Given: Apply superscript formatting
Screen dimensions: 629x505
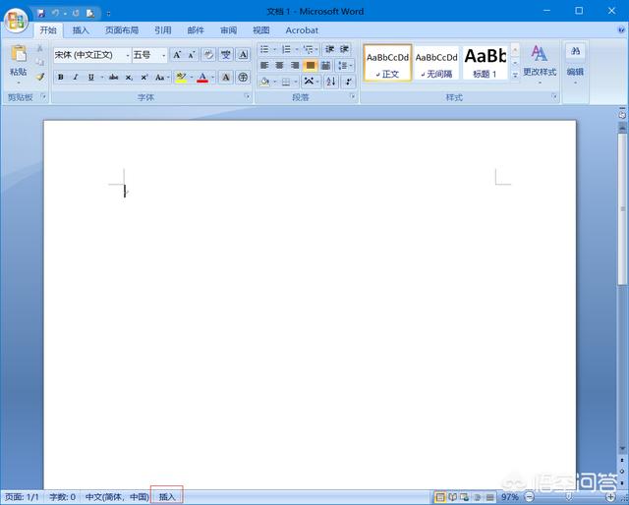Looking at the screenshot, I should point(144,77).
